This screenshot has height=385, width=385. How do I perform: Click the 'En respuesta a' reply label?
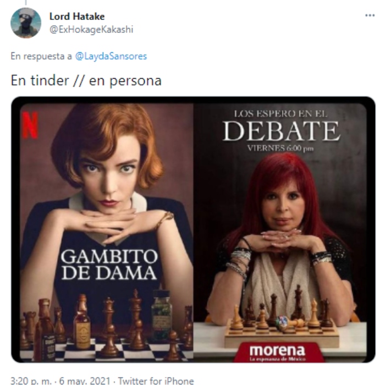point(41,56)
